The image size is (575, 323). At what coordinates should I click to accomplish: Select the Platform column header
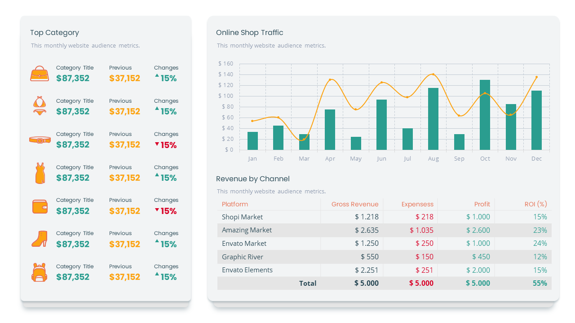pos(235,204)
